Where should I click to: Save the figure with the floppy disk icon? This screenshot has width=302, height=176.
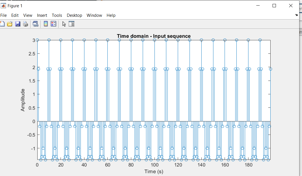[18, 24]
